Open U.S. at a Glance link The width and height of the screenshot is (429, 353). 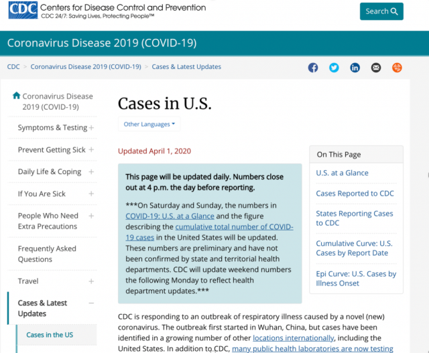coord(342,173)
